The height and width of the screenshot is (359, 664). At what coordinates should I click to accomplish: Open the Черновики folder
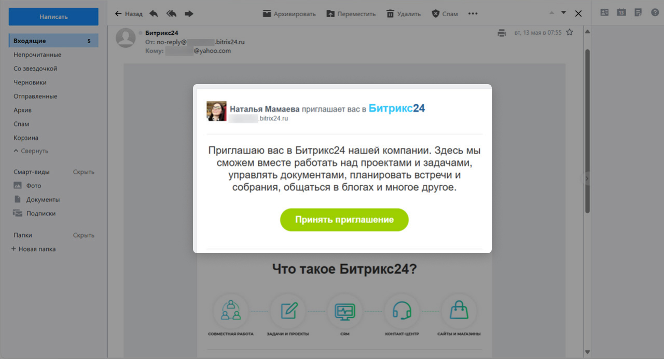tap(30, 82)
